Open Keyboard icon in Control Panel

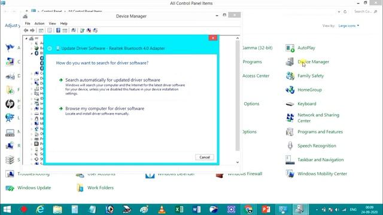[290, 104]
